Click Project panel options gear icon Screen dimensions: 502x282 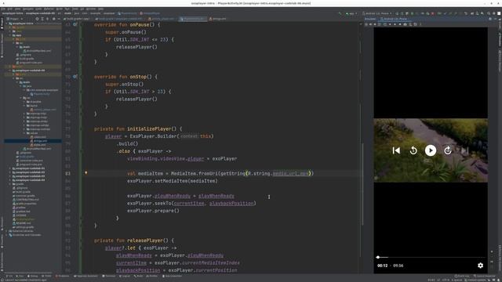(54, 19)
